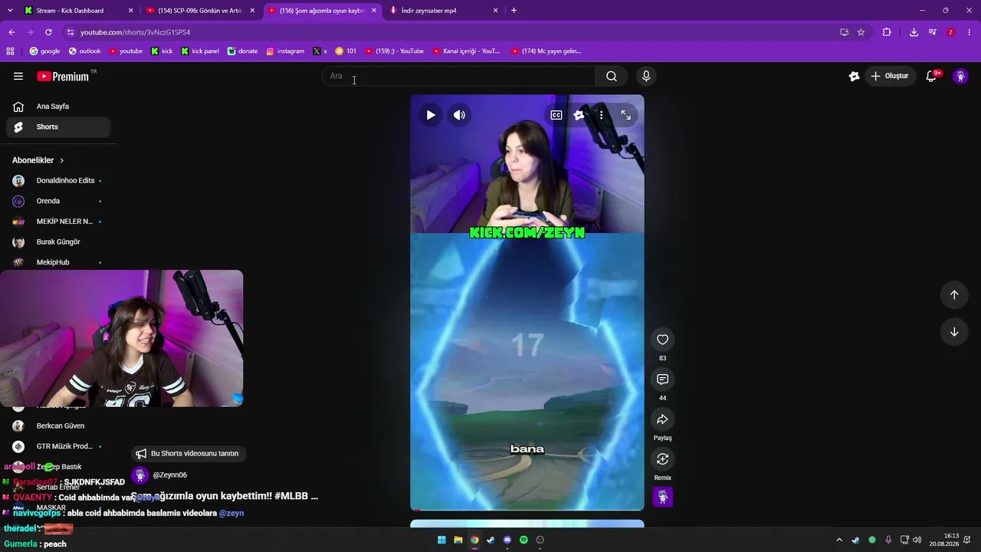Image resolution: width=981 pixels, height=552 pixels.
Task: Open the donate bookmark
Action: [x=242, y=51]
